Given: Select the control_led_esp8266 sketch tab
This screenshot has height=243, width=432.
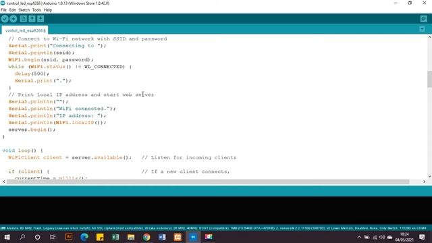Looking at the screenshot, I should (25, 30).
